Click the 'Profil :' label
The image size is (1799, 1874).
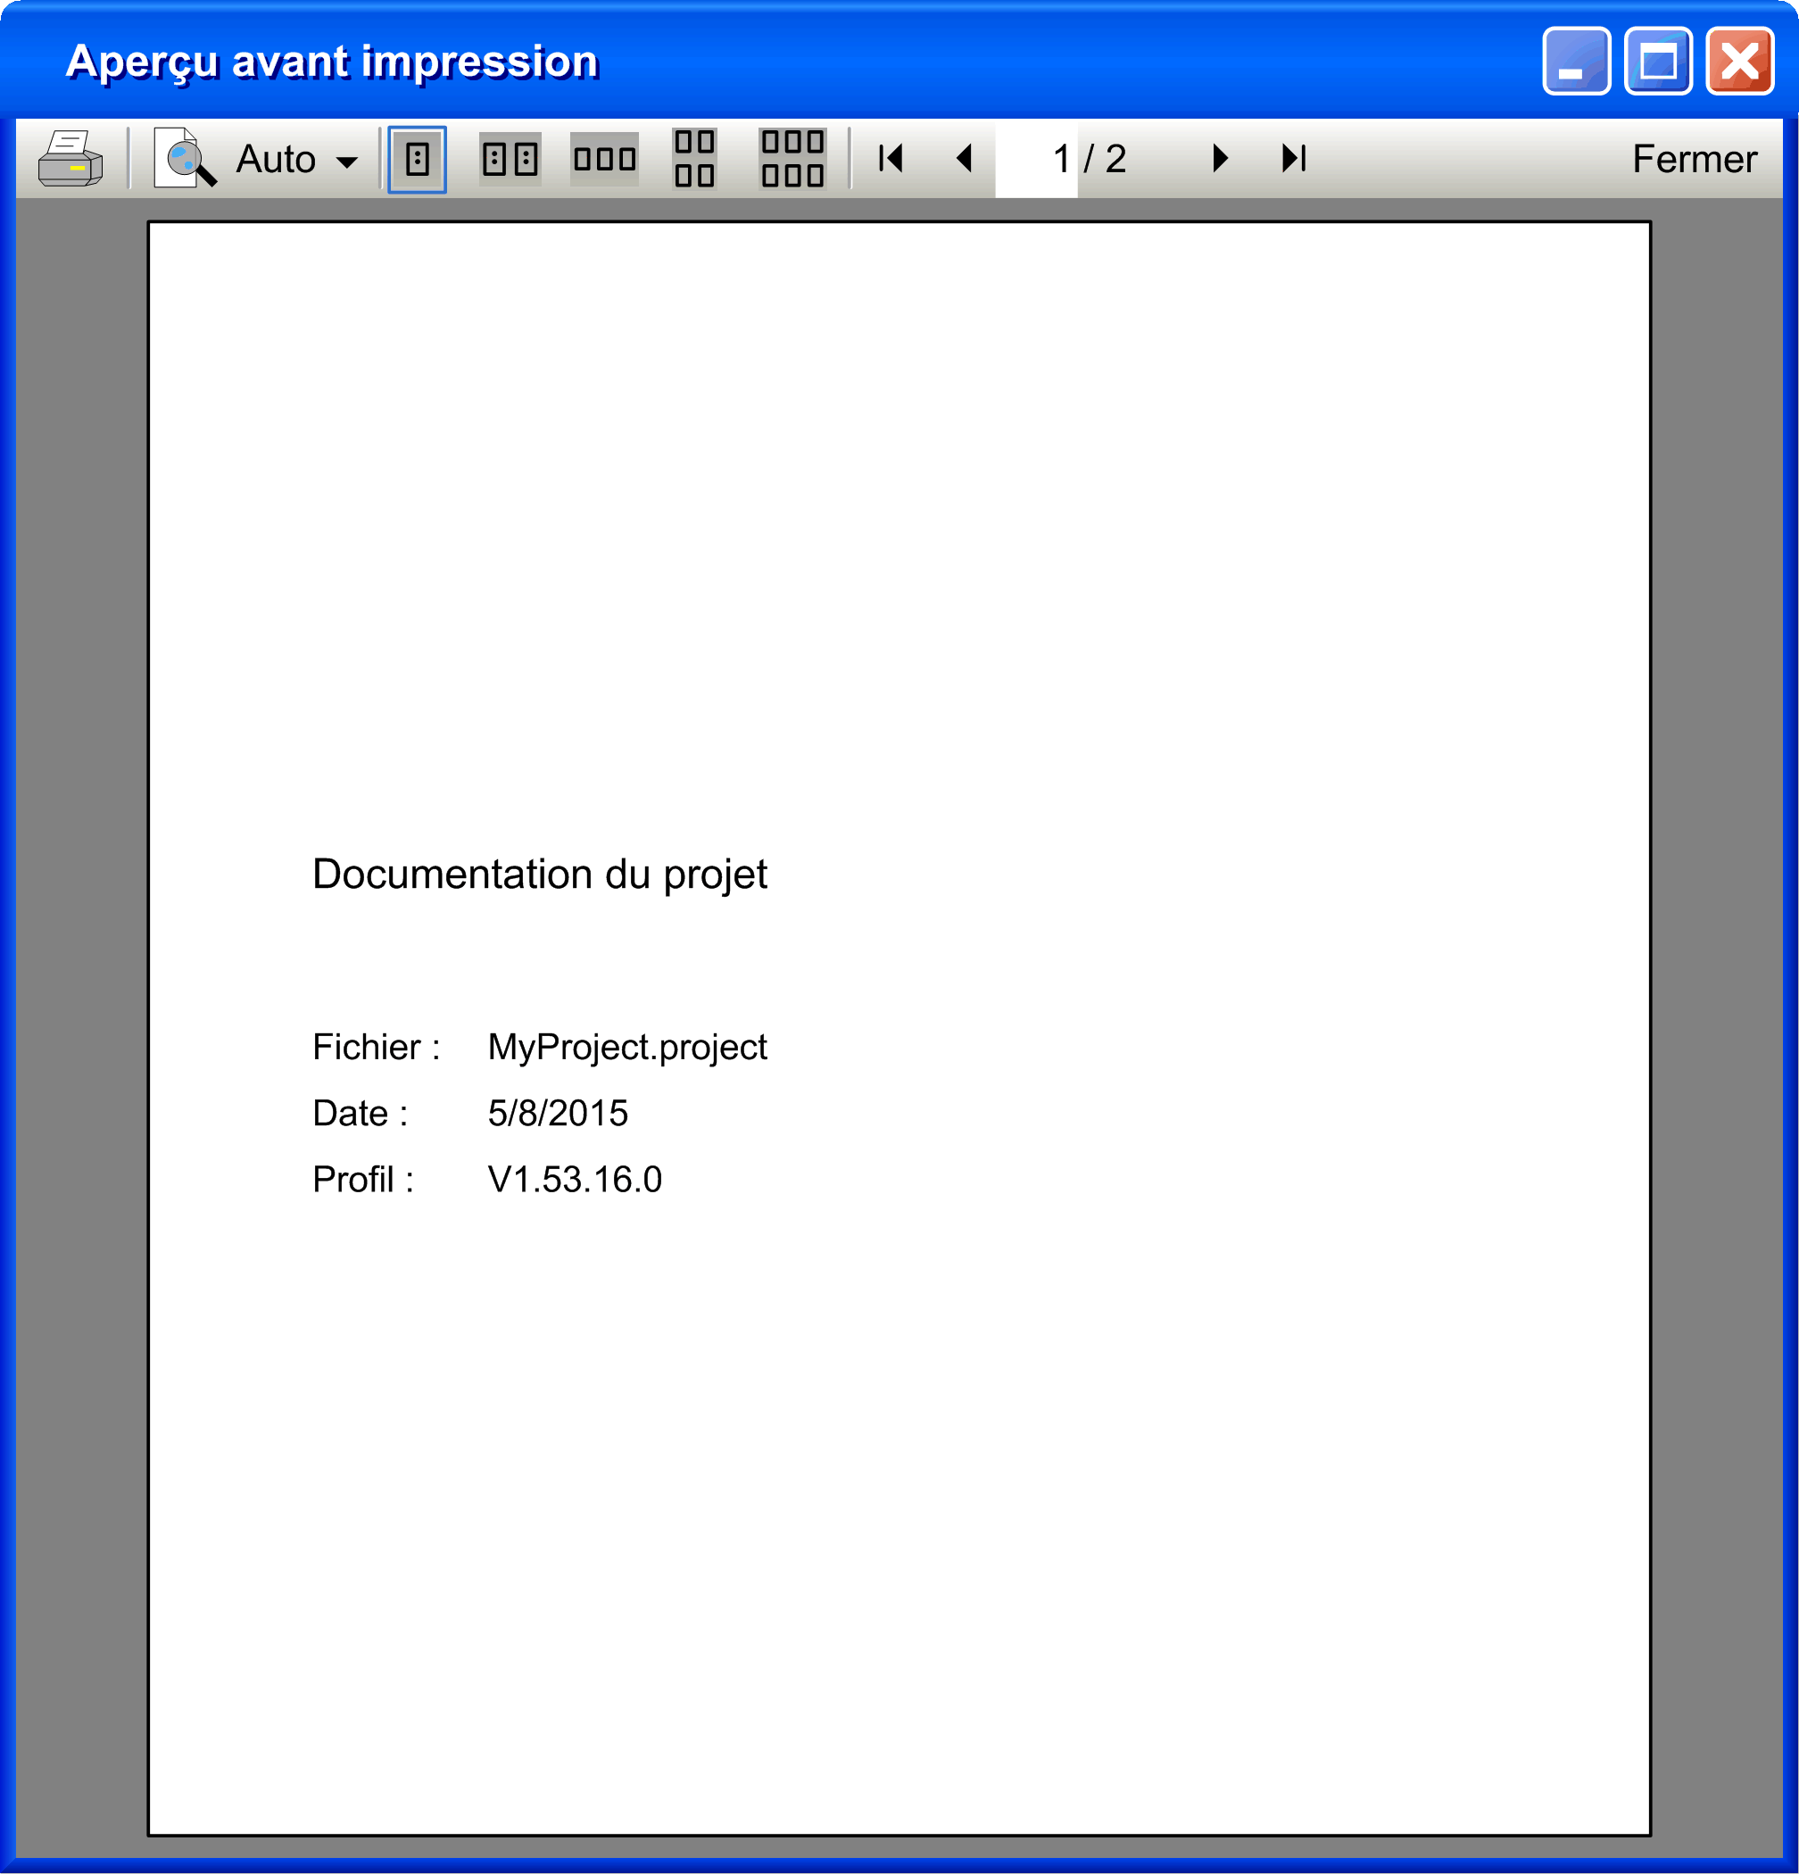point(363,1180)
